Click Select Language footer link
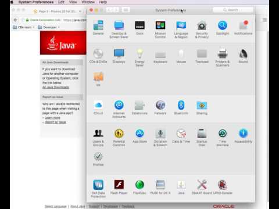 (x=56, y=206)
